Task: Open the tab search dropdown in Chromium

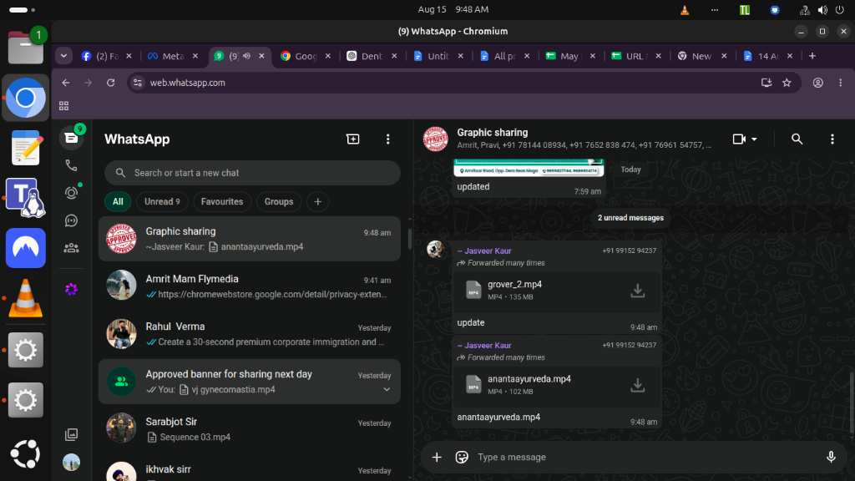Action: pos(63,56)
